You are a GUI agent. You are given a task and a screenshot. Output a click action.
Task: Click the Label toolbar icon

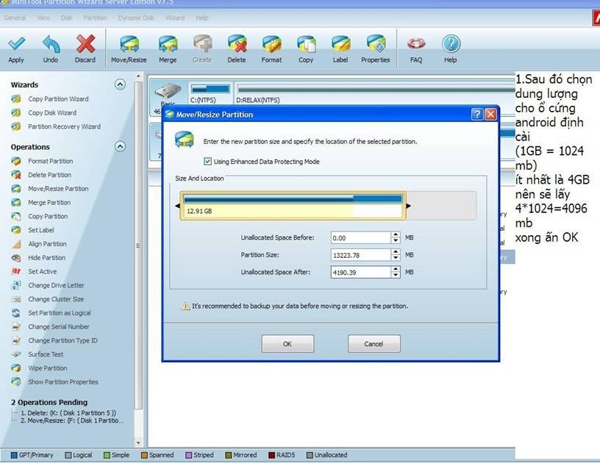[x=340, y=44]
